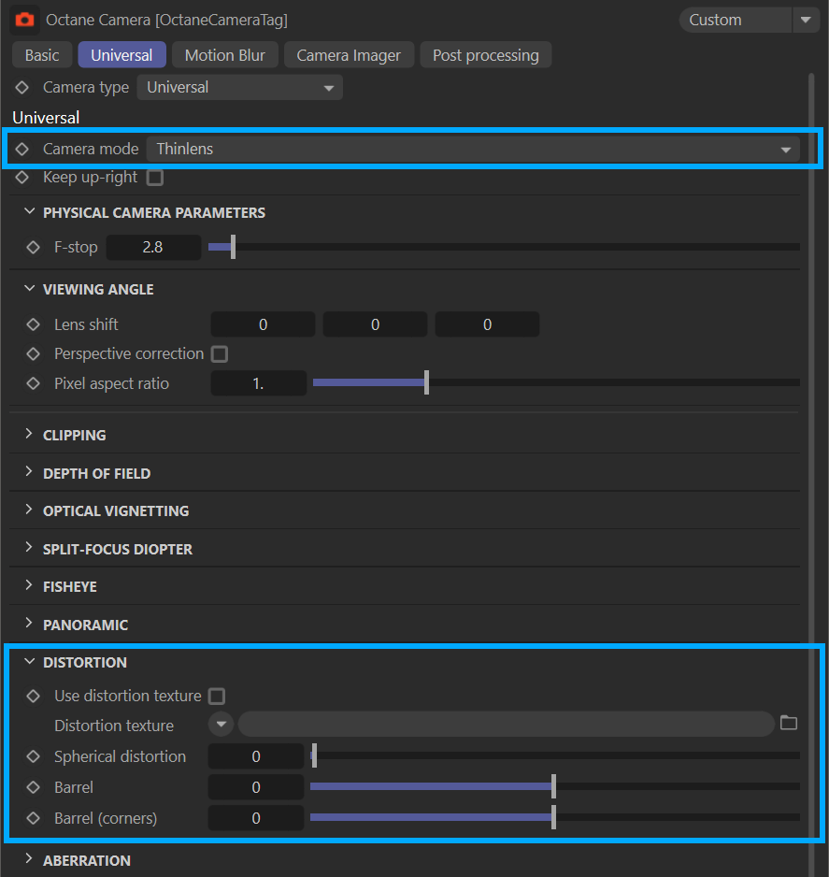Click the keyframe diamond for Pixel aspect ratio
This screenshot has width=829, height=877.
pos(34,383)
